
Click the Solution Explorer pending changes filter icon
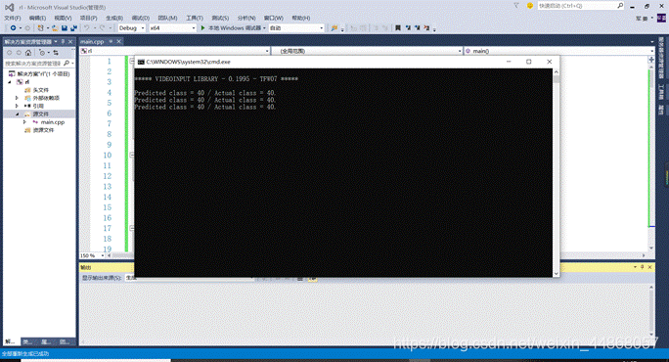(x=42, y=53)
